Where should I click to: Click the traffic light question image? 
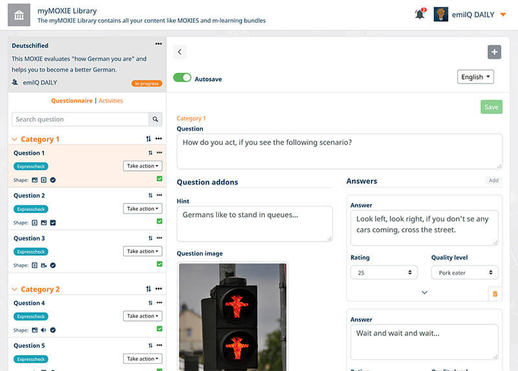click(x=232, y=317)
